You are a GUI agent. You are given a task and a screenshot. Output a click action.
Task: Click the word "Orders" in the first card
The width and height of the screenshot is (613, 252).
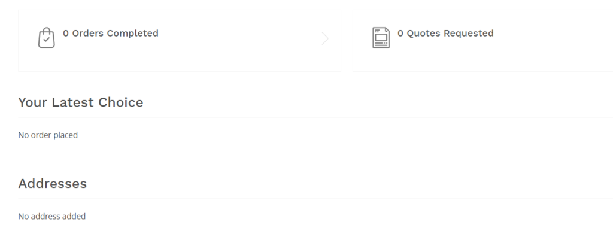pyautogui.click(x=88, y=34)
